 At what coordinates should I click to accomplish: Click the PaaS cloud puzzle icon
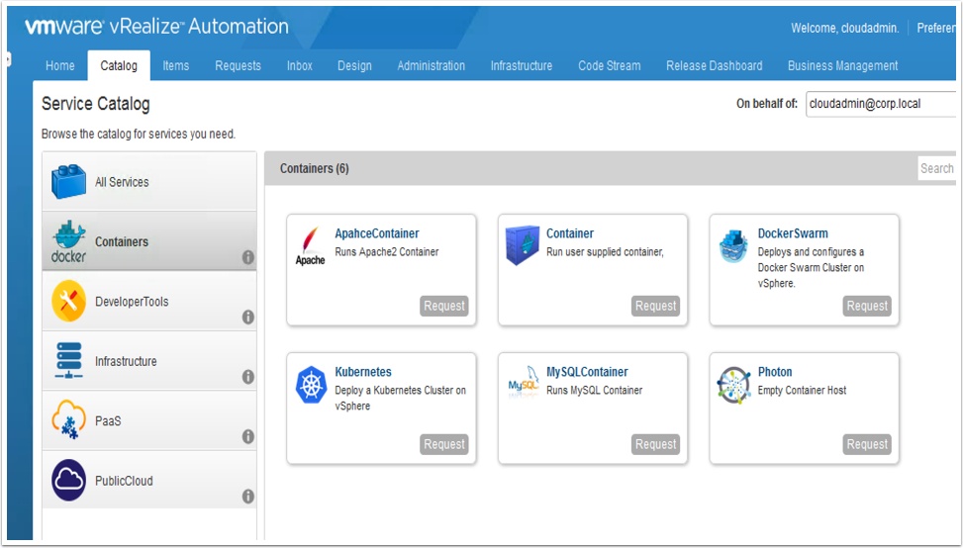[69, 419]
